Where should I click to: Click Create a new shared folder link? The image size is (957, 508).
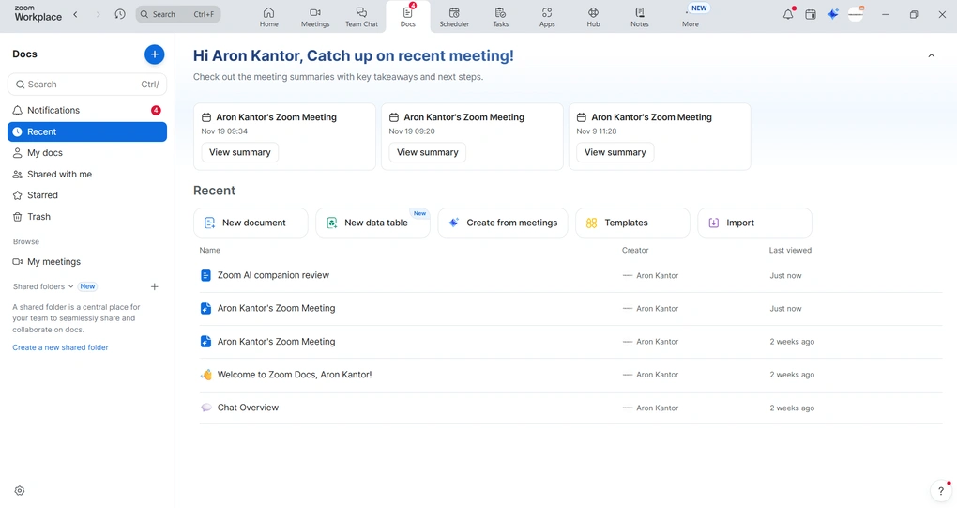[60, 347]
